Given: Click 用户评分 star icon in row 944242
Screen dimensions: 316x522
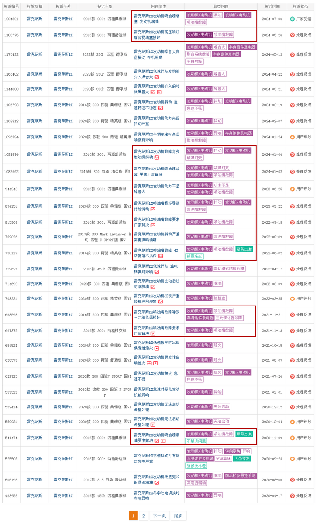Looking at the screenshot, I should 292,189.
